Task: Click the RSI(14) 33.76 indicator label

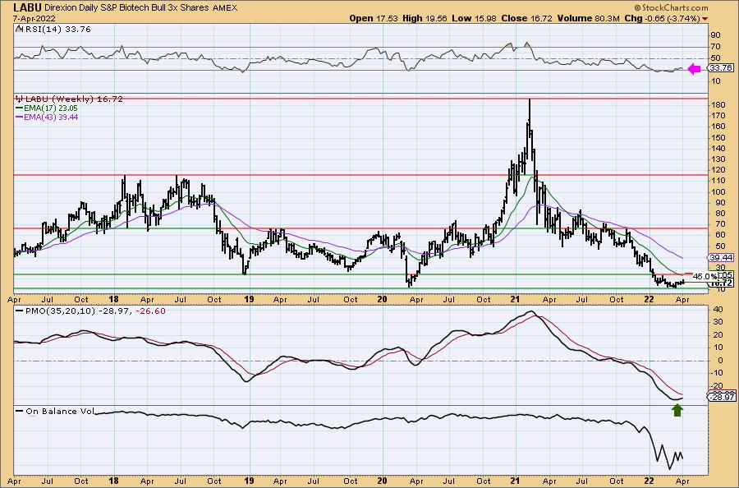Action: point(57,30)
